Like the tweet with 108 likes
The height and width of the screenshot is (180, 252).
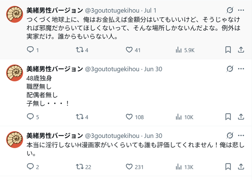(x=129, y=117)
